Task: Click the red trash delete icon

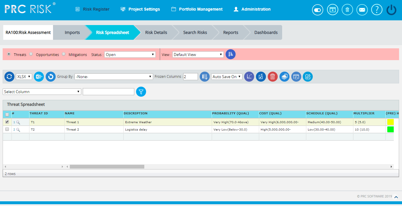Action: 273,77
